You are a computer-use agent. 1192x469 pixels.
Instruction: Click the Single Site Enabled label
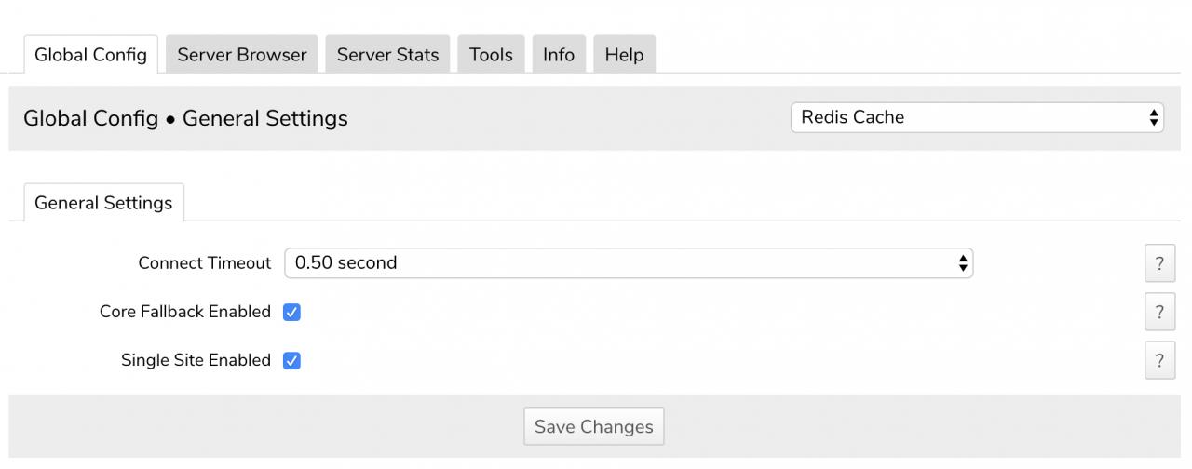pos(196,360)
